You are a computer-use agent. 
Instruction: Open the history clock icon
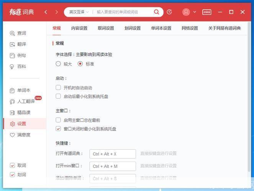point(169,12)
